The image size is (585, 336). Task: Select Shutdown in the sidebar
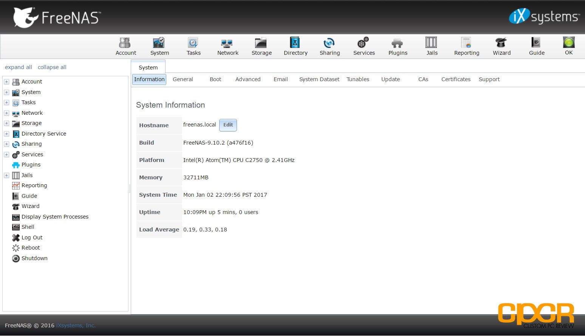pos(34,258)
